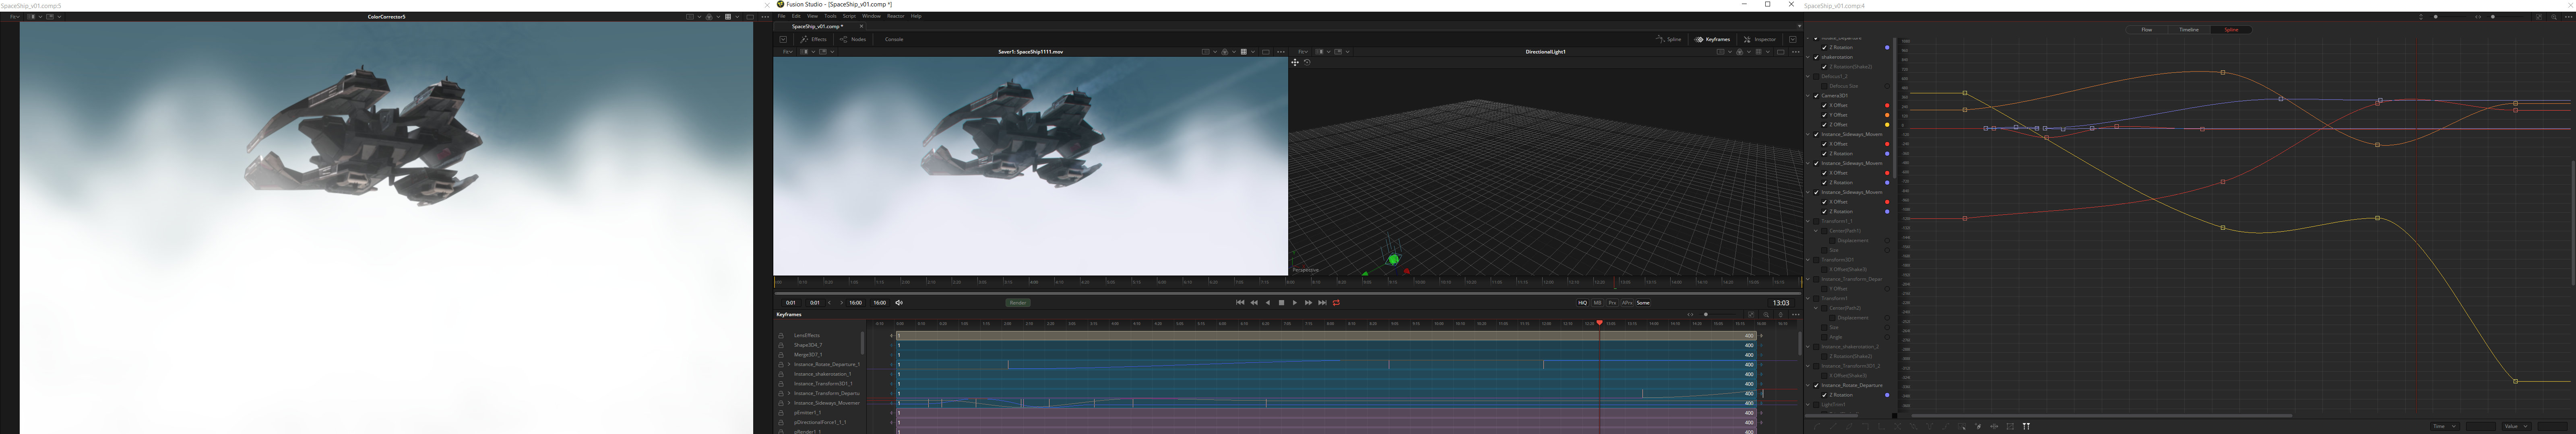Toggle HiQ mode
The width and height of the screenshot is (2576, 434).
(1582, 303)
